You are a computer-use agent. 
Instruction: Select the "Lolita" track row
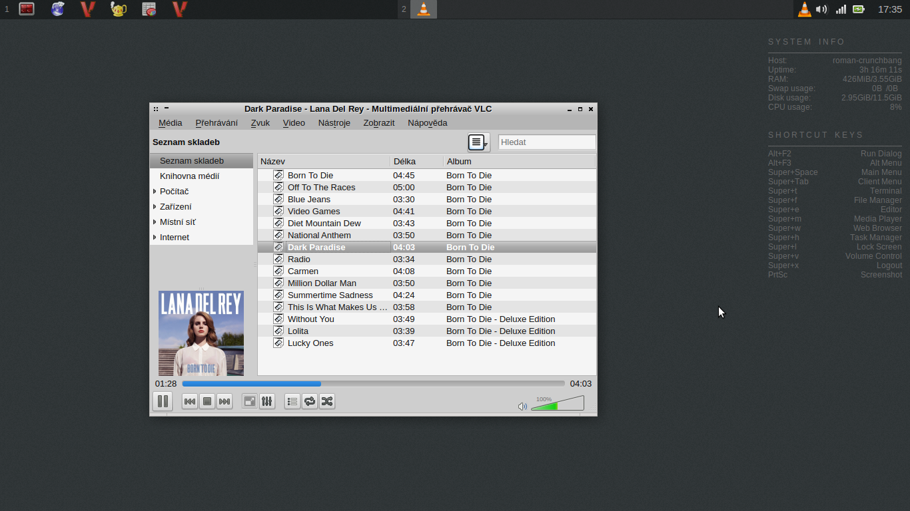pyautogui.click(x=427, y=331)
